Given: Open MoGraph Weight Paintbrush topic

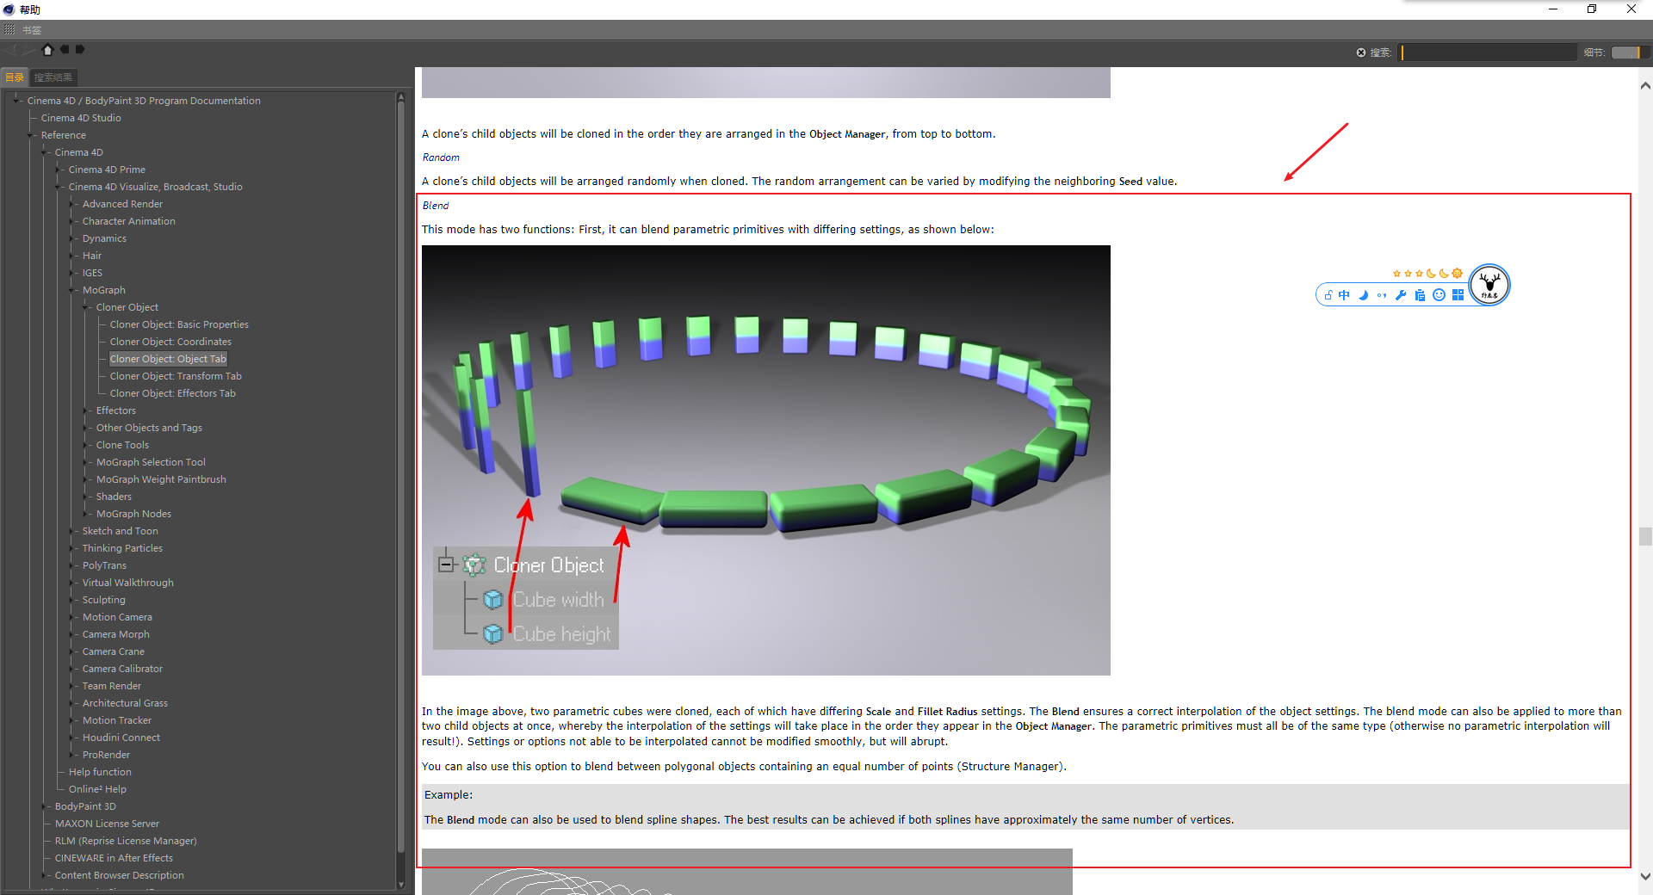Looking at the screenshot, I should tap(161, 479).
